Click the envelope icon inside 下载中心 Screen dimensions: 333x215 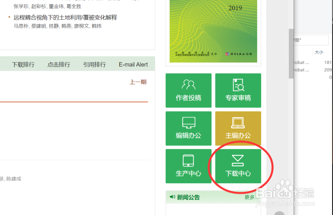(238, 160)
